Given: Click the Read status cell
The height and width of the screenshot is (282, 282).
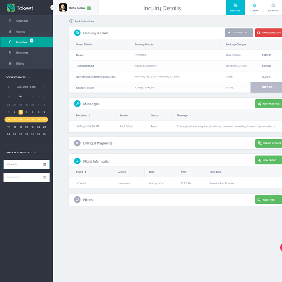Looking at the screenshot, I should 153,126.
